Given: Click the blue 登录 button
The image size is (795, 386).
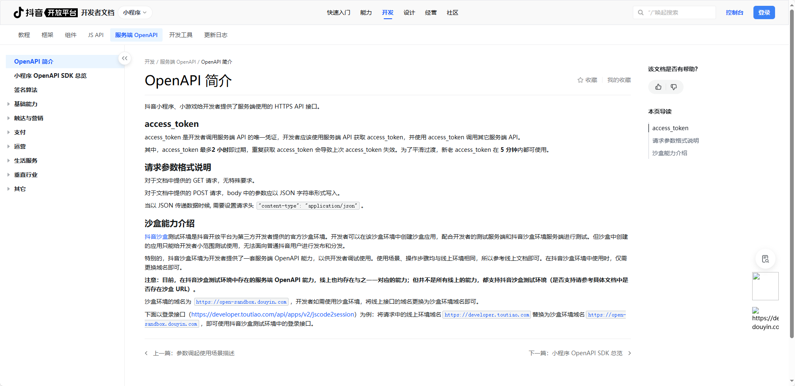Looking at the screenshot, I should tap(764, 12).
